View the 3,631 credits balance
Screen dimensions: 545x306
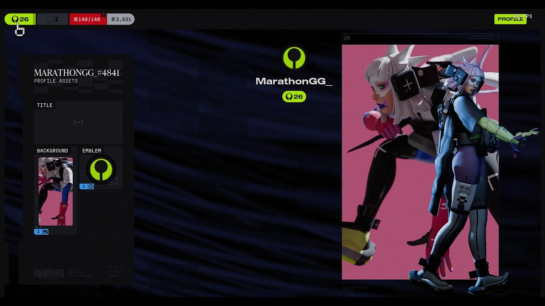click(x=121, y=19)
